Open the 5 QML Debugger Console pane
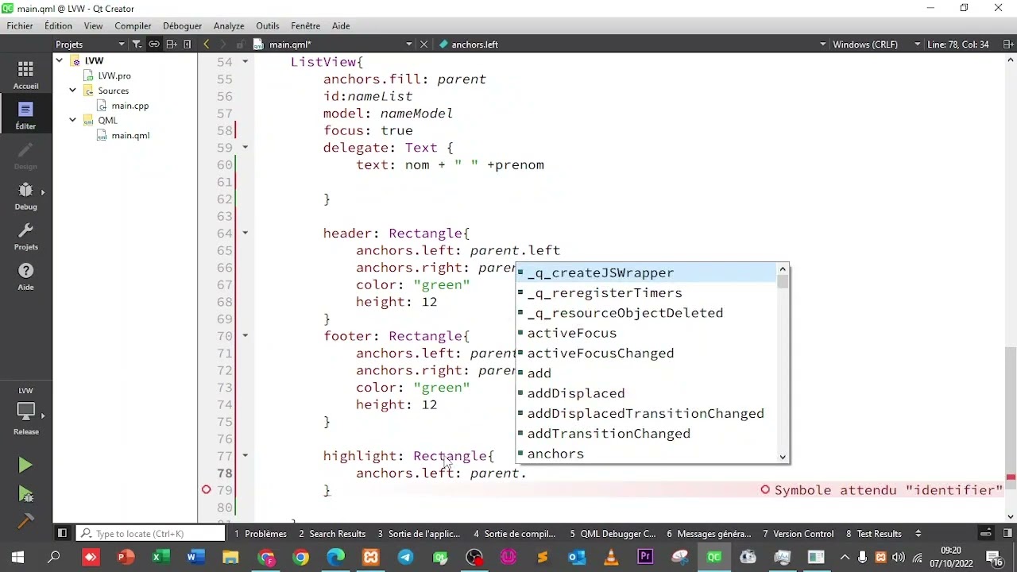1017x572 pixels. tap(613, 534)
